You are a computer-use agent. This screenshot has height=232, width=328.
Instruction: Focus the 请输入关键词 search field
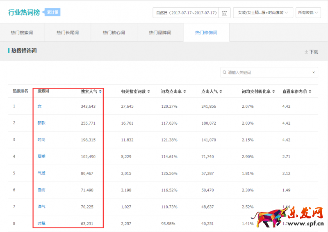point(269,73)
